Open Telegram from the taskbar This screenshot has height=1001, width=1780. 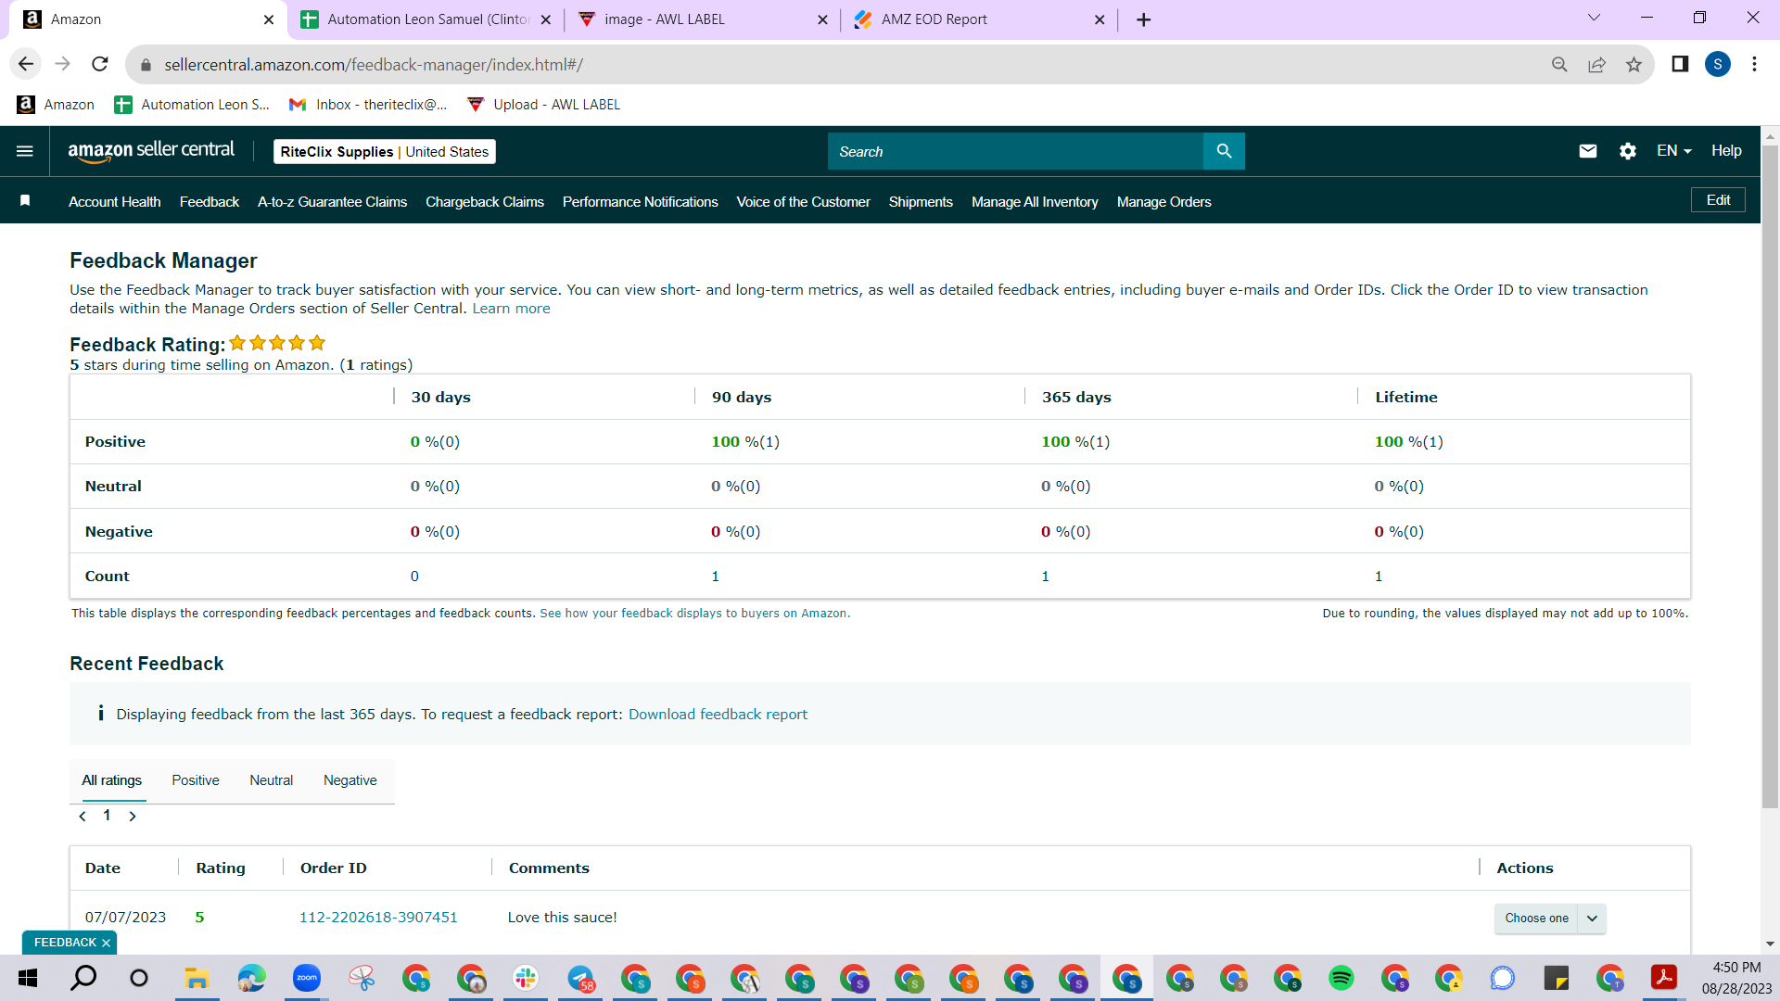coord(581,978)
